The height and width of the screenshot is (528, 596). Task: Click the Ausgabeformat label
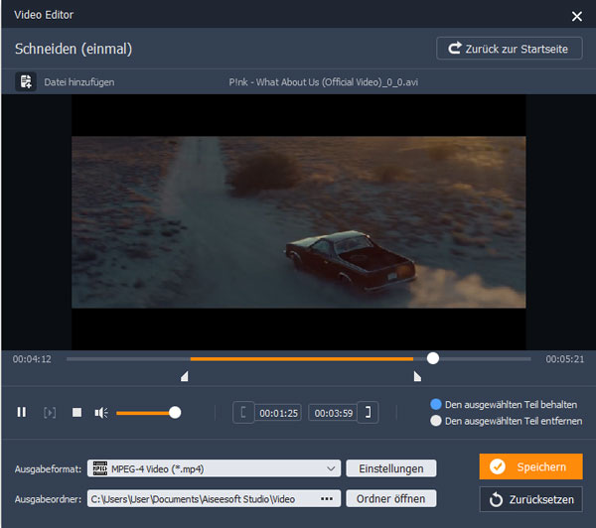point(49,469)
